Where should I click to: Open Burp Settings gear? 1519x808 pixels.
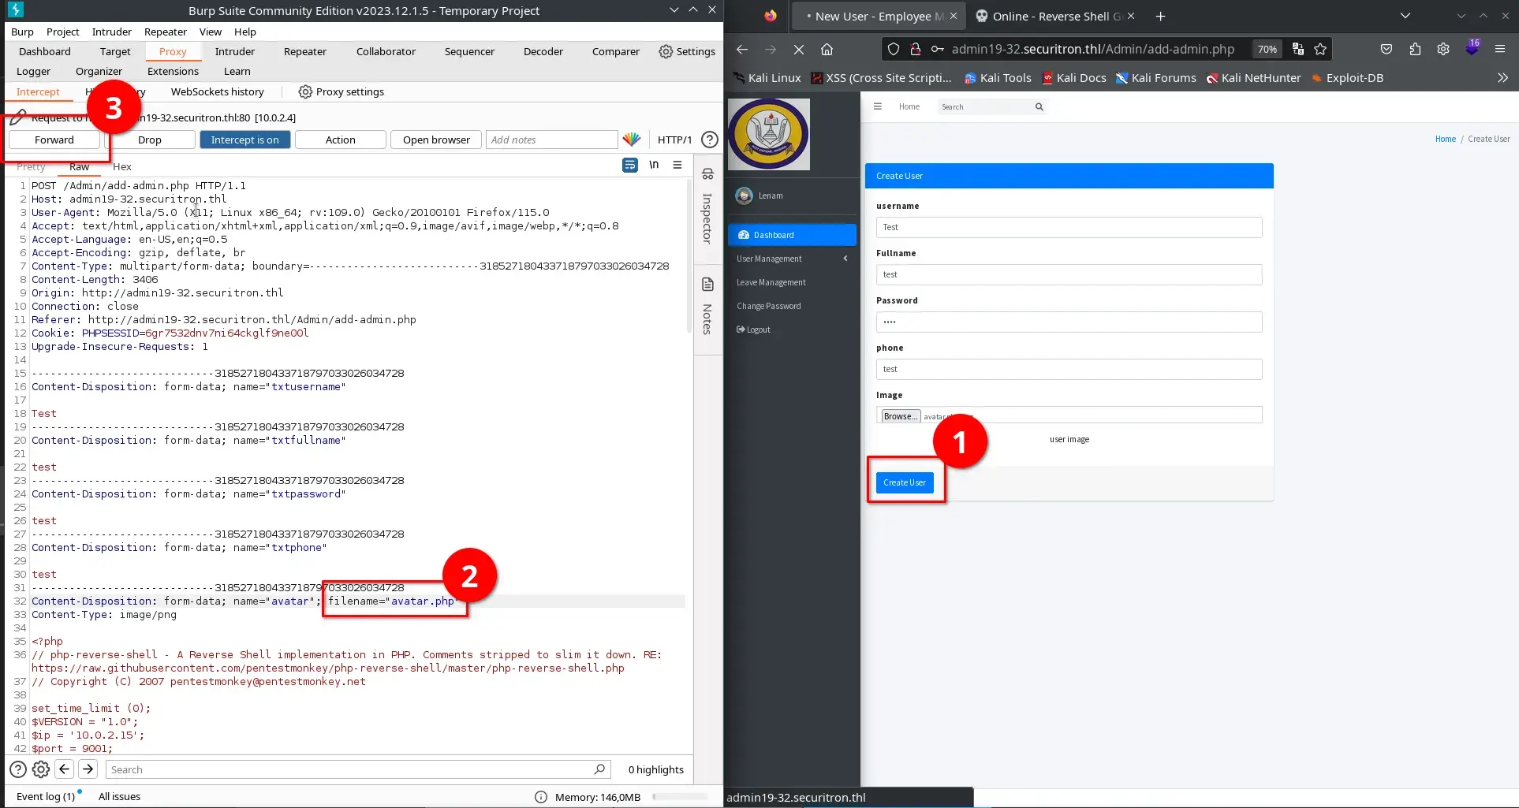687,51
